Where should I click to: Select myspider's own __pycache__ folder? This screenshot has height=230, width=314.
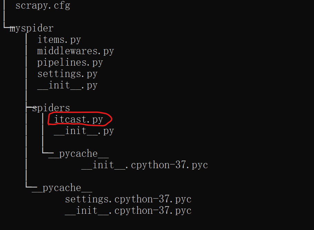click(x=62, y=188)
